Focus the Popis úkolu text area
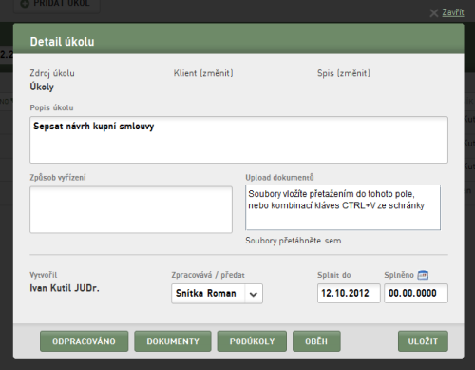Screen dimensions: 475x370 [x=238, y=140]
